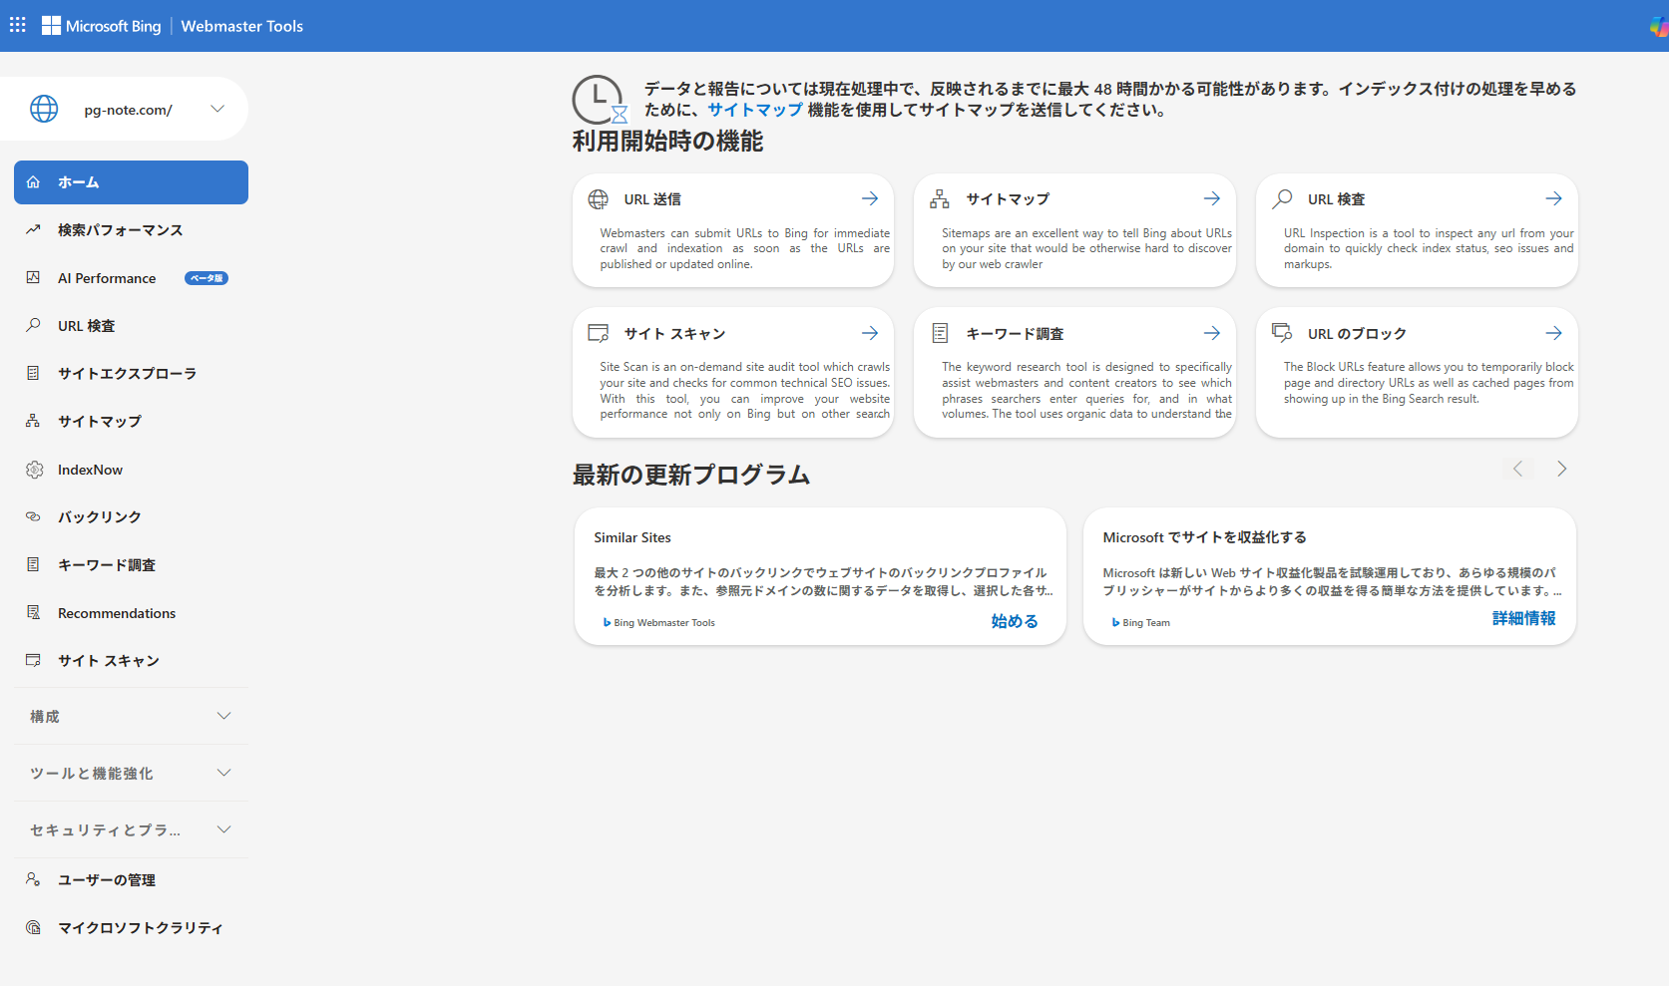Open the app launcher grid icon
The height and width of the screenshot is (986, 1669).
click(18, 25)
